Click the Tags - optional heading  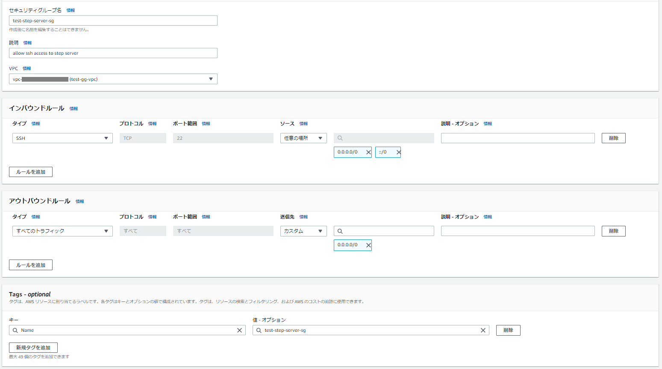click(30, 294)
